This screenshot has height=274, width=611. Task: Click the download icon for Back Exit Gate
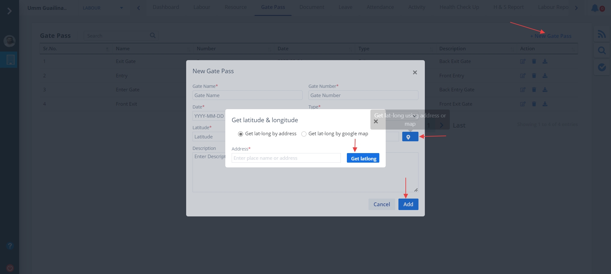(x=545, y=61)
